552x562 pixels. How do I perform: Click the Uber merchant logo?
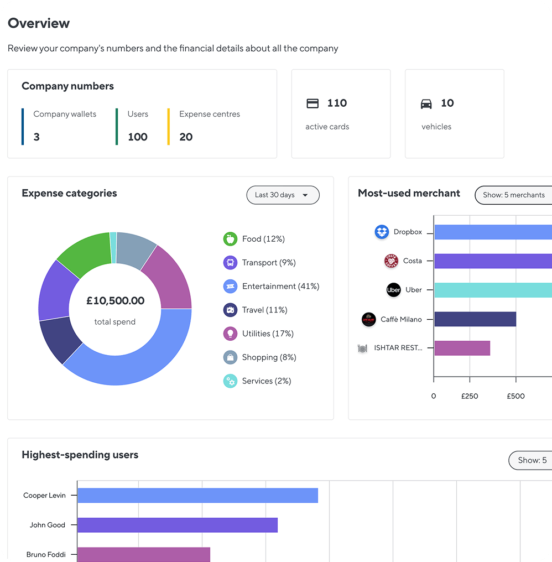[393, 290]
